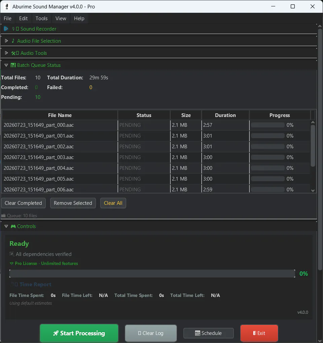
Task: Sort queue by Duration column header
Action: (x=225, y=115)
